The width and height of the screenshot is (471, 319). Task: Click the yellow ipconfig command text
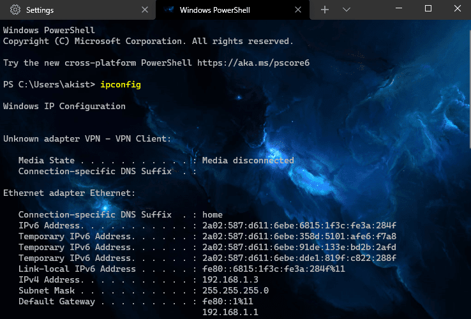[x=121, y=85]
